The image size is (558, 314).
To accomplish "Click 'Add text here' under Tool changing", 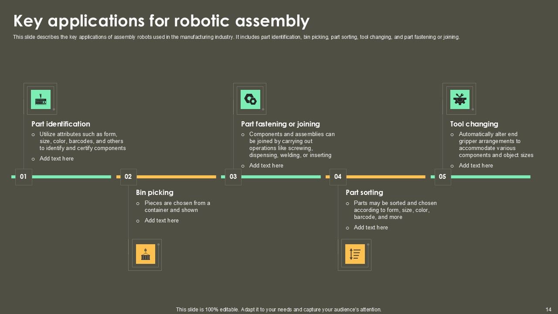I will 476,166.
